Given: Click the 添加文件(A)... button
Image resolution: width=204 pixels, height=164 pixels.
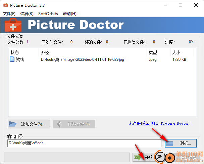Looking at the screenshot, I should (29, 124).
